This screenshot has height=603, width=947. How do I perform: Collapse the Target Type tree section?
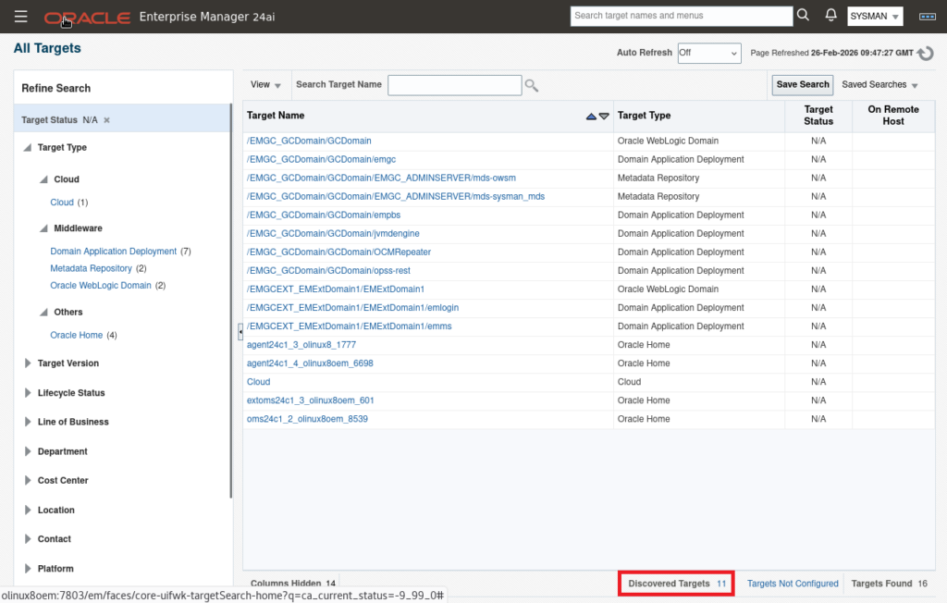(28, 148)
